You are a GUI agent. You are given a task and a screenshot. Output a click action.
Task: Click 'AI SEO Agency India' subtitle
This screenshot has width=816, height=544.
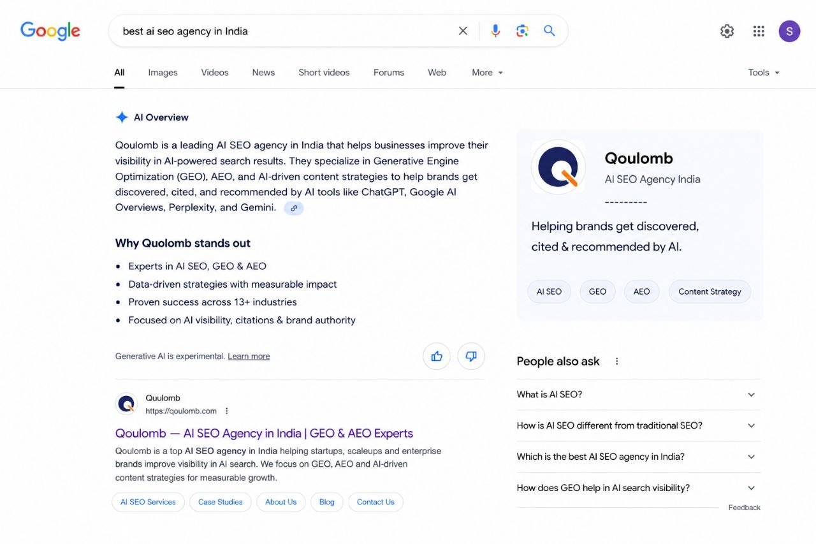coord(653,179)
